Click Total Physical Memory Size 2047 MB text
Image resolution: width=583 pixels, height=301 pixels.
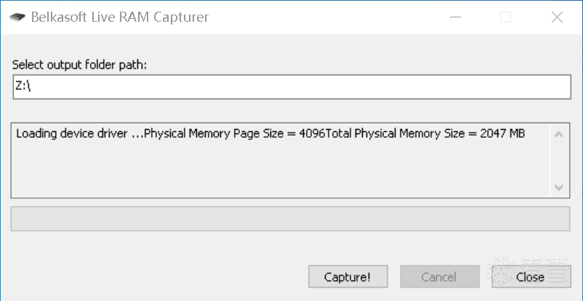(425, 133)
